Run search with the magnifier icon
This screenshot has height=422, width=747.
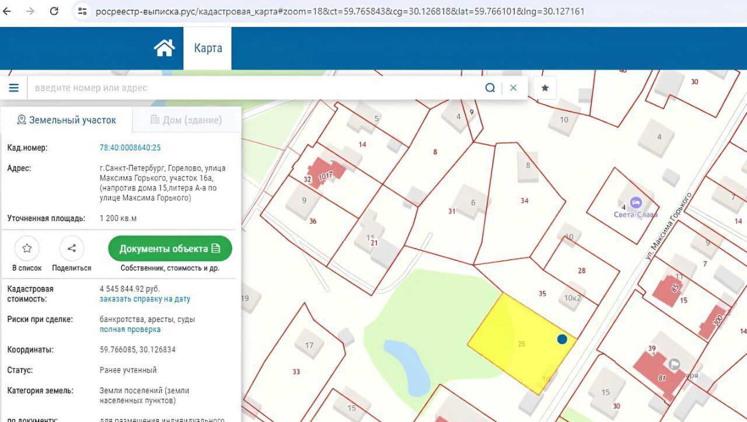(490, 88)
